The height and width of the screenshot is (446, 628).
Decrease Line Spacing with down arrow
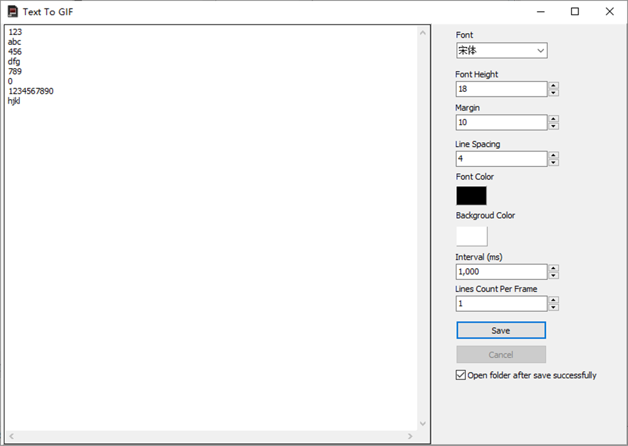pyautogui.click(x=553, y=163)
